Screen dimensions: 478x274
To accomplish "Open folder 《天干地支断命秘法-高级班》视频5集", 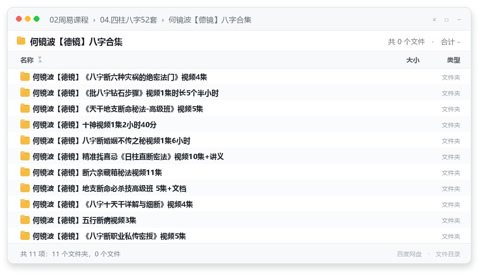I will point(118,109).
